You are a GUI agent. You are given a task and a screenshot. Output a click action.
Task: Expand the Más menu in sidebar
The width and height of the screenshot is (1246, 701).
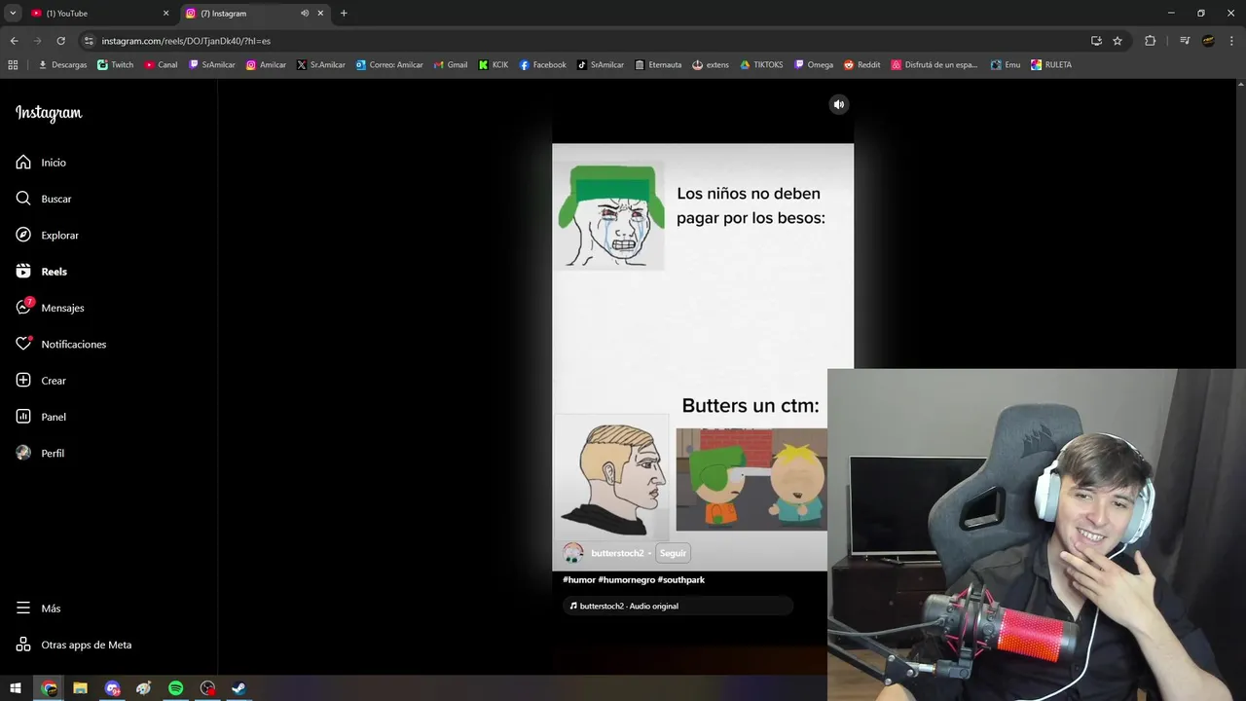coord(39,609)
